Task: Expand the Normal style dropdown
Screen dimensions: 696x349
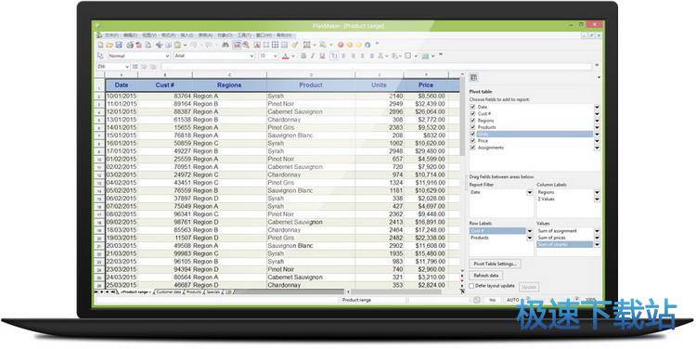Action: pyautogui.click(x=167, y=56)
